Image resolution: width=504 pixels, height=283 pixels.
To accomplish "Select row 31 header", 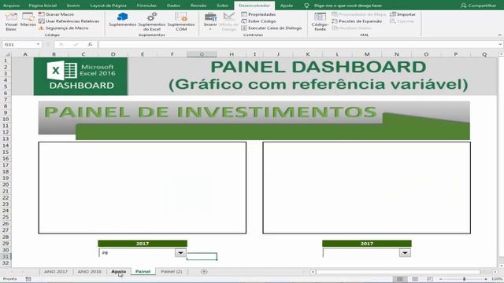I will point(6,256).
